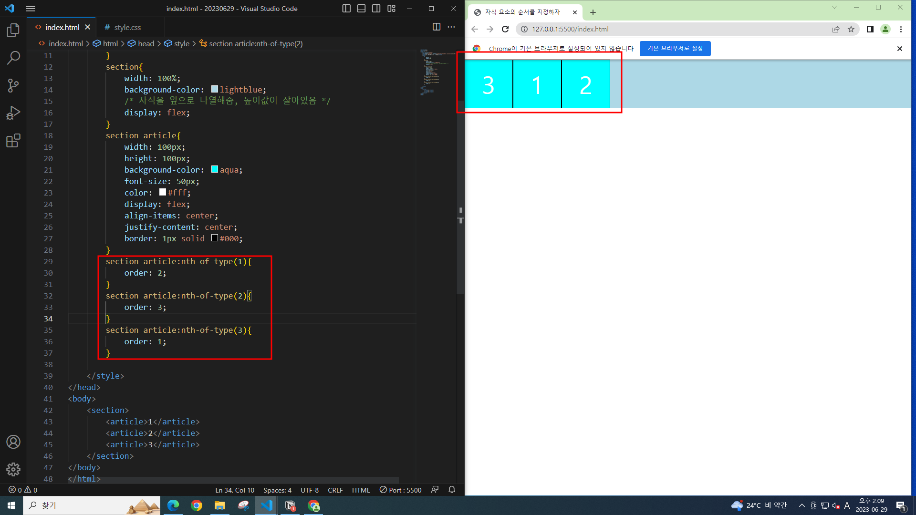The width and height of the screenshot is (916, 515).
Task: Open the Run and Debug view
Action: pos(13,113)
